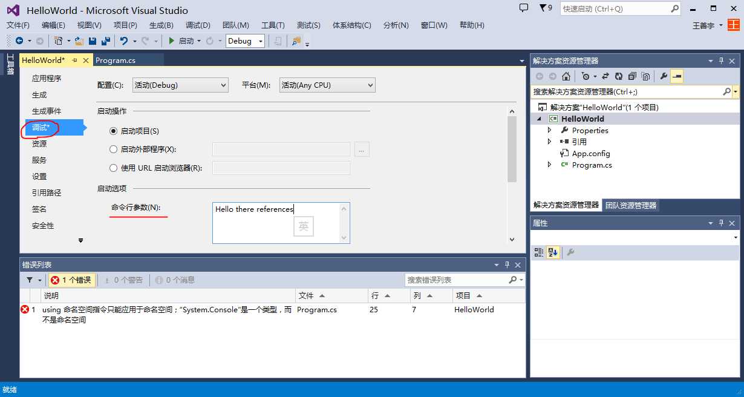This screenshot has width=744, height=397.
Task: Click the Pending Changes Filter clock icon
Action: 585,76
